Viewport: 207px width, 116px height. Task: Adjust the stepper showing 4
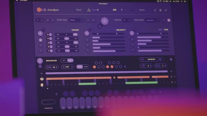pos(146,66)
